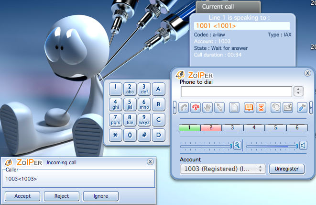Click the Codec : a-law text
Screen dimensions: 316x205
tap(209, 35)
